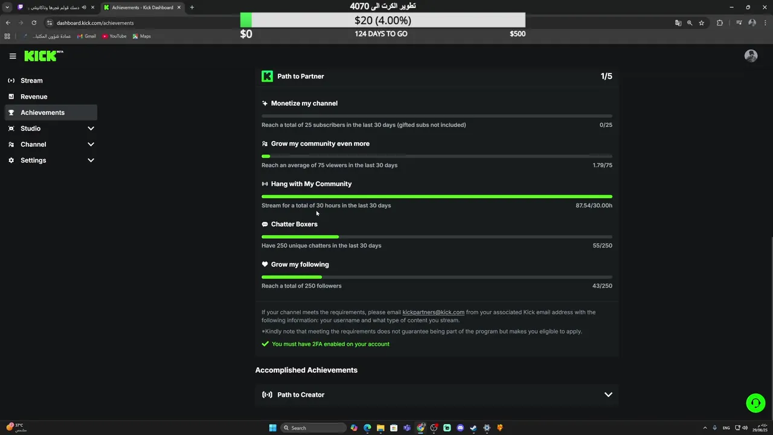The image size is (773, 435).
Task: Show hidden system tray icons
Action: 705,428
